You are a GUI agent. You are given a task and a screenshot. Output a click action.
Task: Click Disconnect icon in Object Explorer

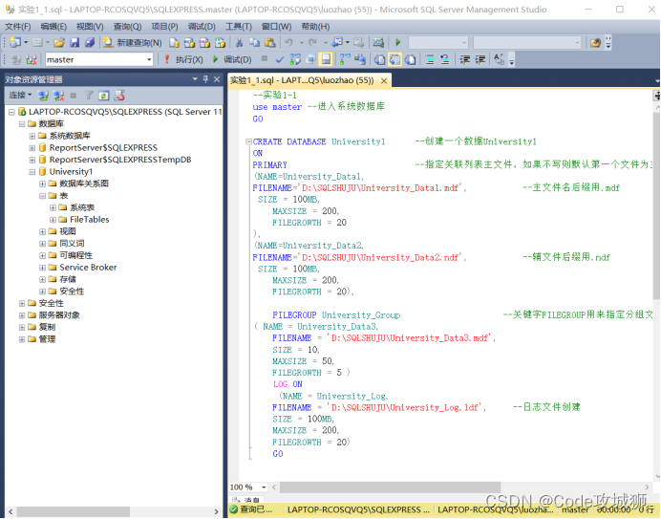[x=58, y=96]
